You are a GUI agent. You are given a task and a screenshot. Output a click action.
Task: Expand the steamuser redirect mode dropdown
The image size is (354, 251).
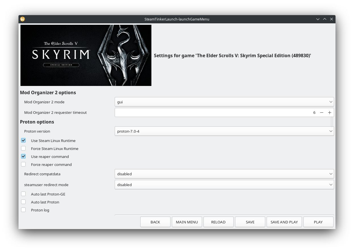click(224, 185)
